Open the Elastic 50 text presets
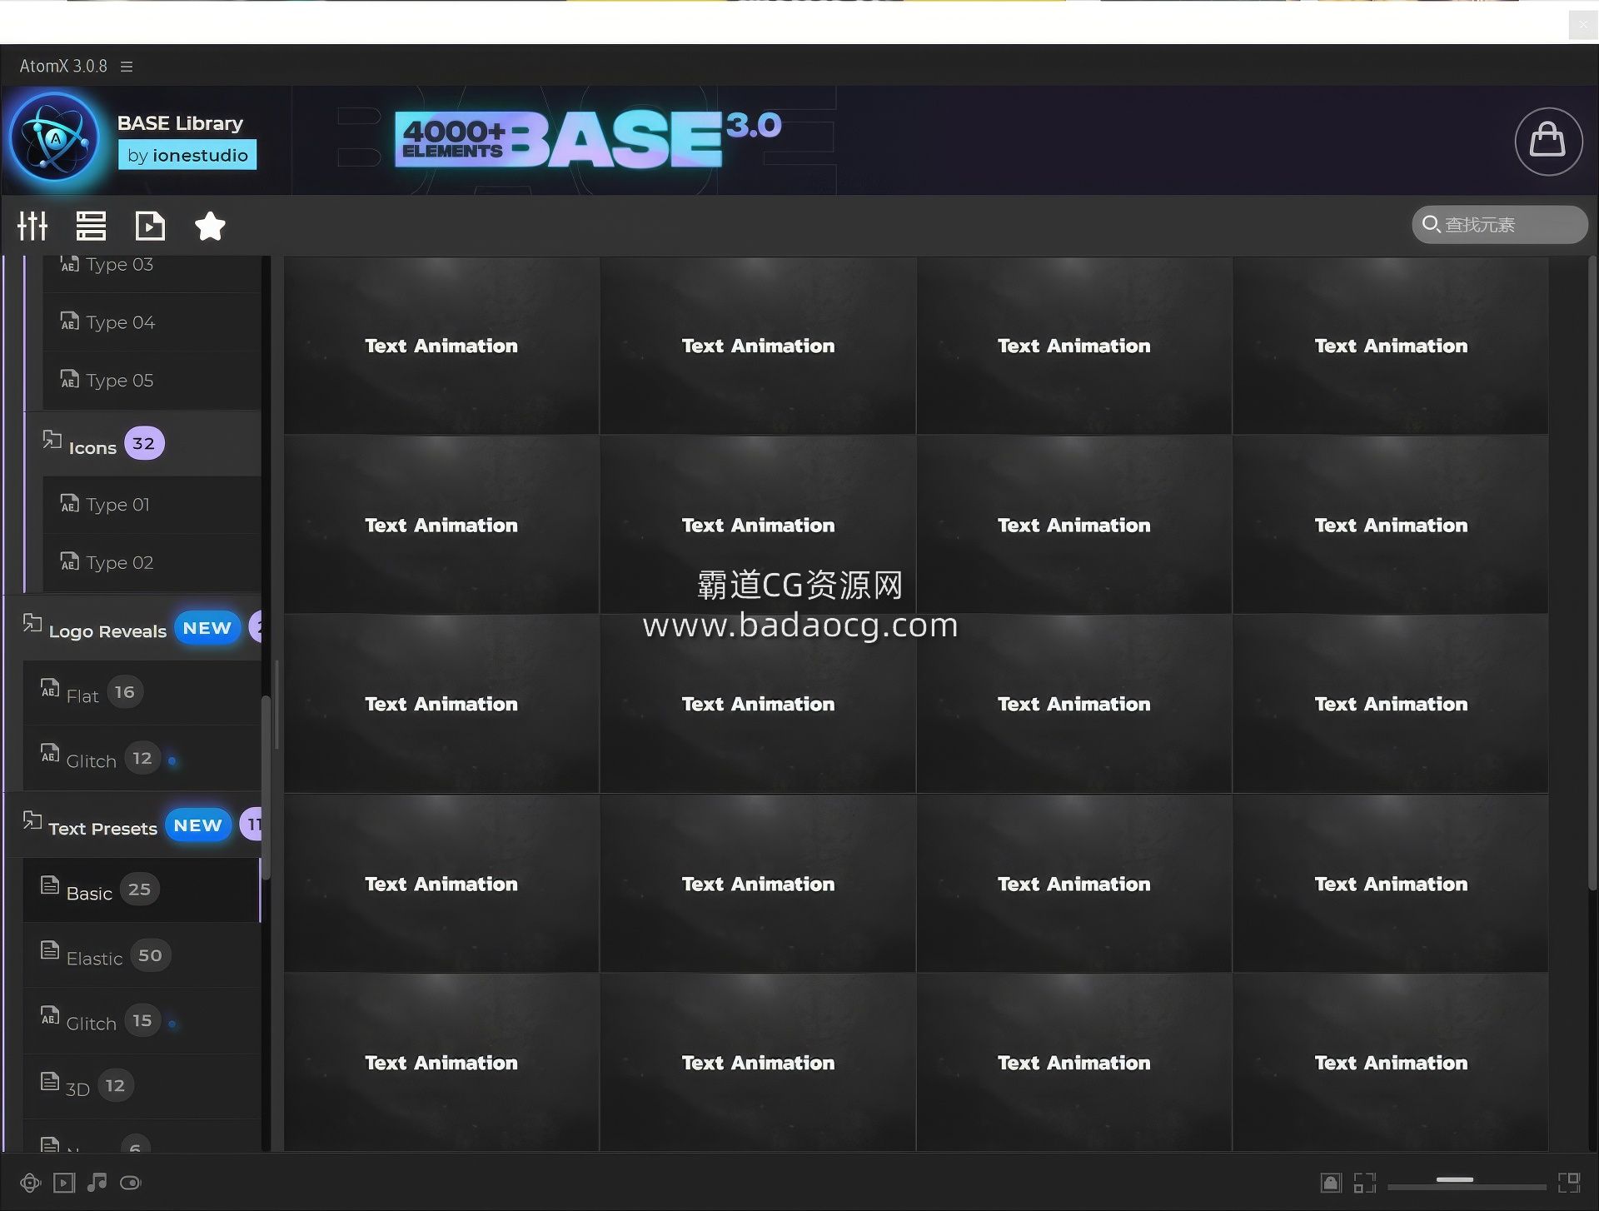 click(142, 956)
